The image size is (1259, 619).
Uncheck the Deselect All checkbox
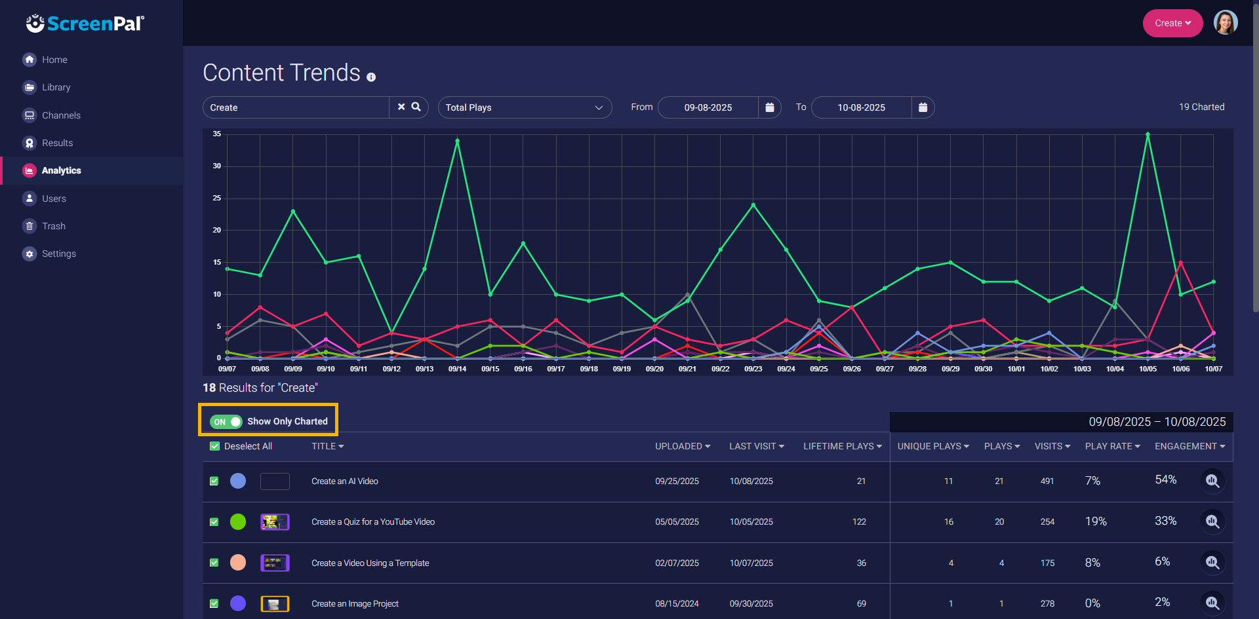(214, 446)
